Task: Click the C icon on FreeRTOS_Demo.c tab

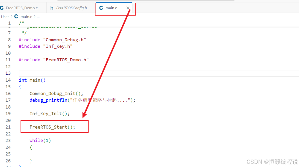Action: point(2,8)
